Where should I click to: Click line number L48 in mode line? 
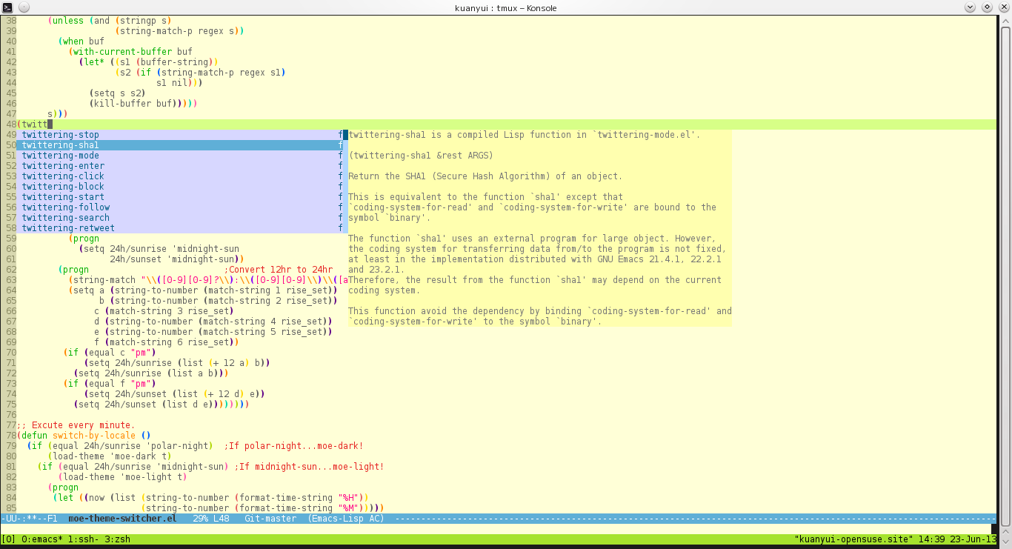click(x=221, y=519)
